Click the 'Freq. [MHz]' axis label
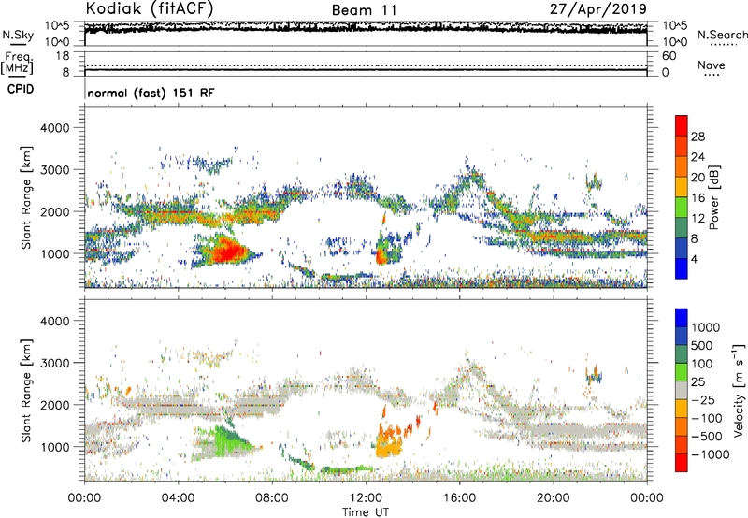The image size is (748, 518). click(x=17, y=64)
